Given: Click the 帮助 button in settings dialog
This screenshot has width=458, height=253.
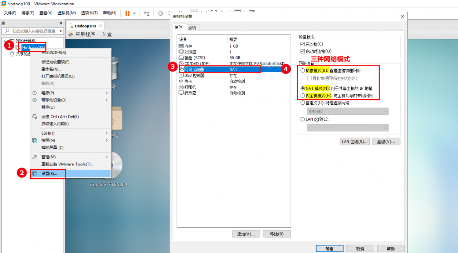Looking at the screenshot, I should point(391,249).
